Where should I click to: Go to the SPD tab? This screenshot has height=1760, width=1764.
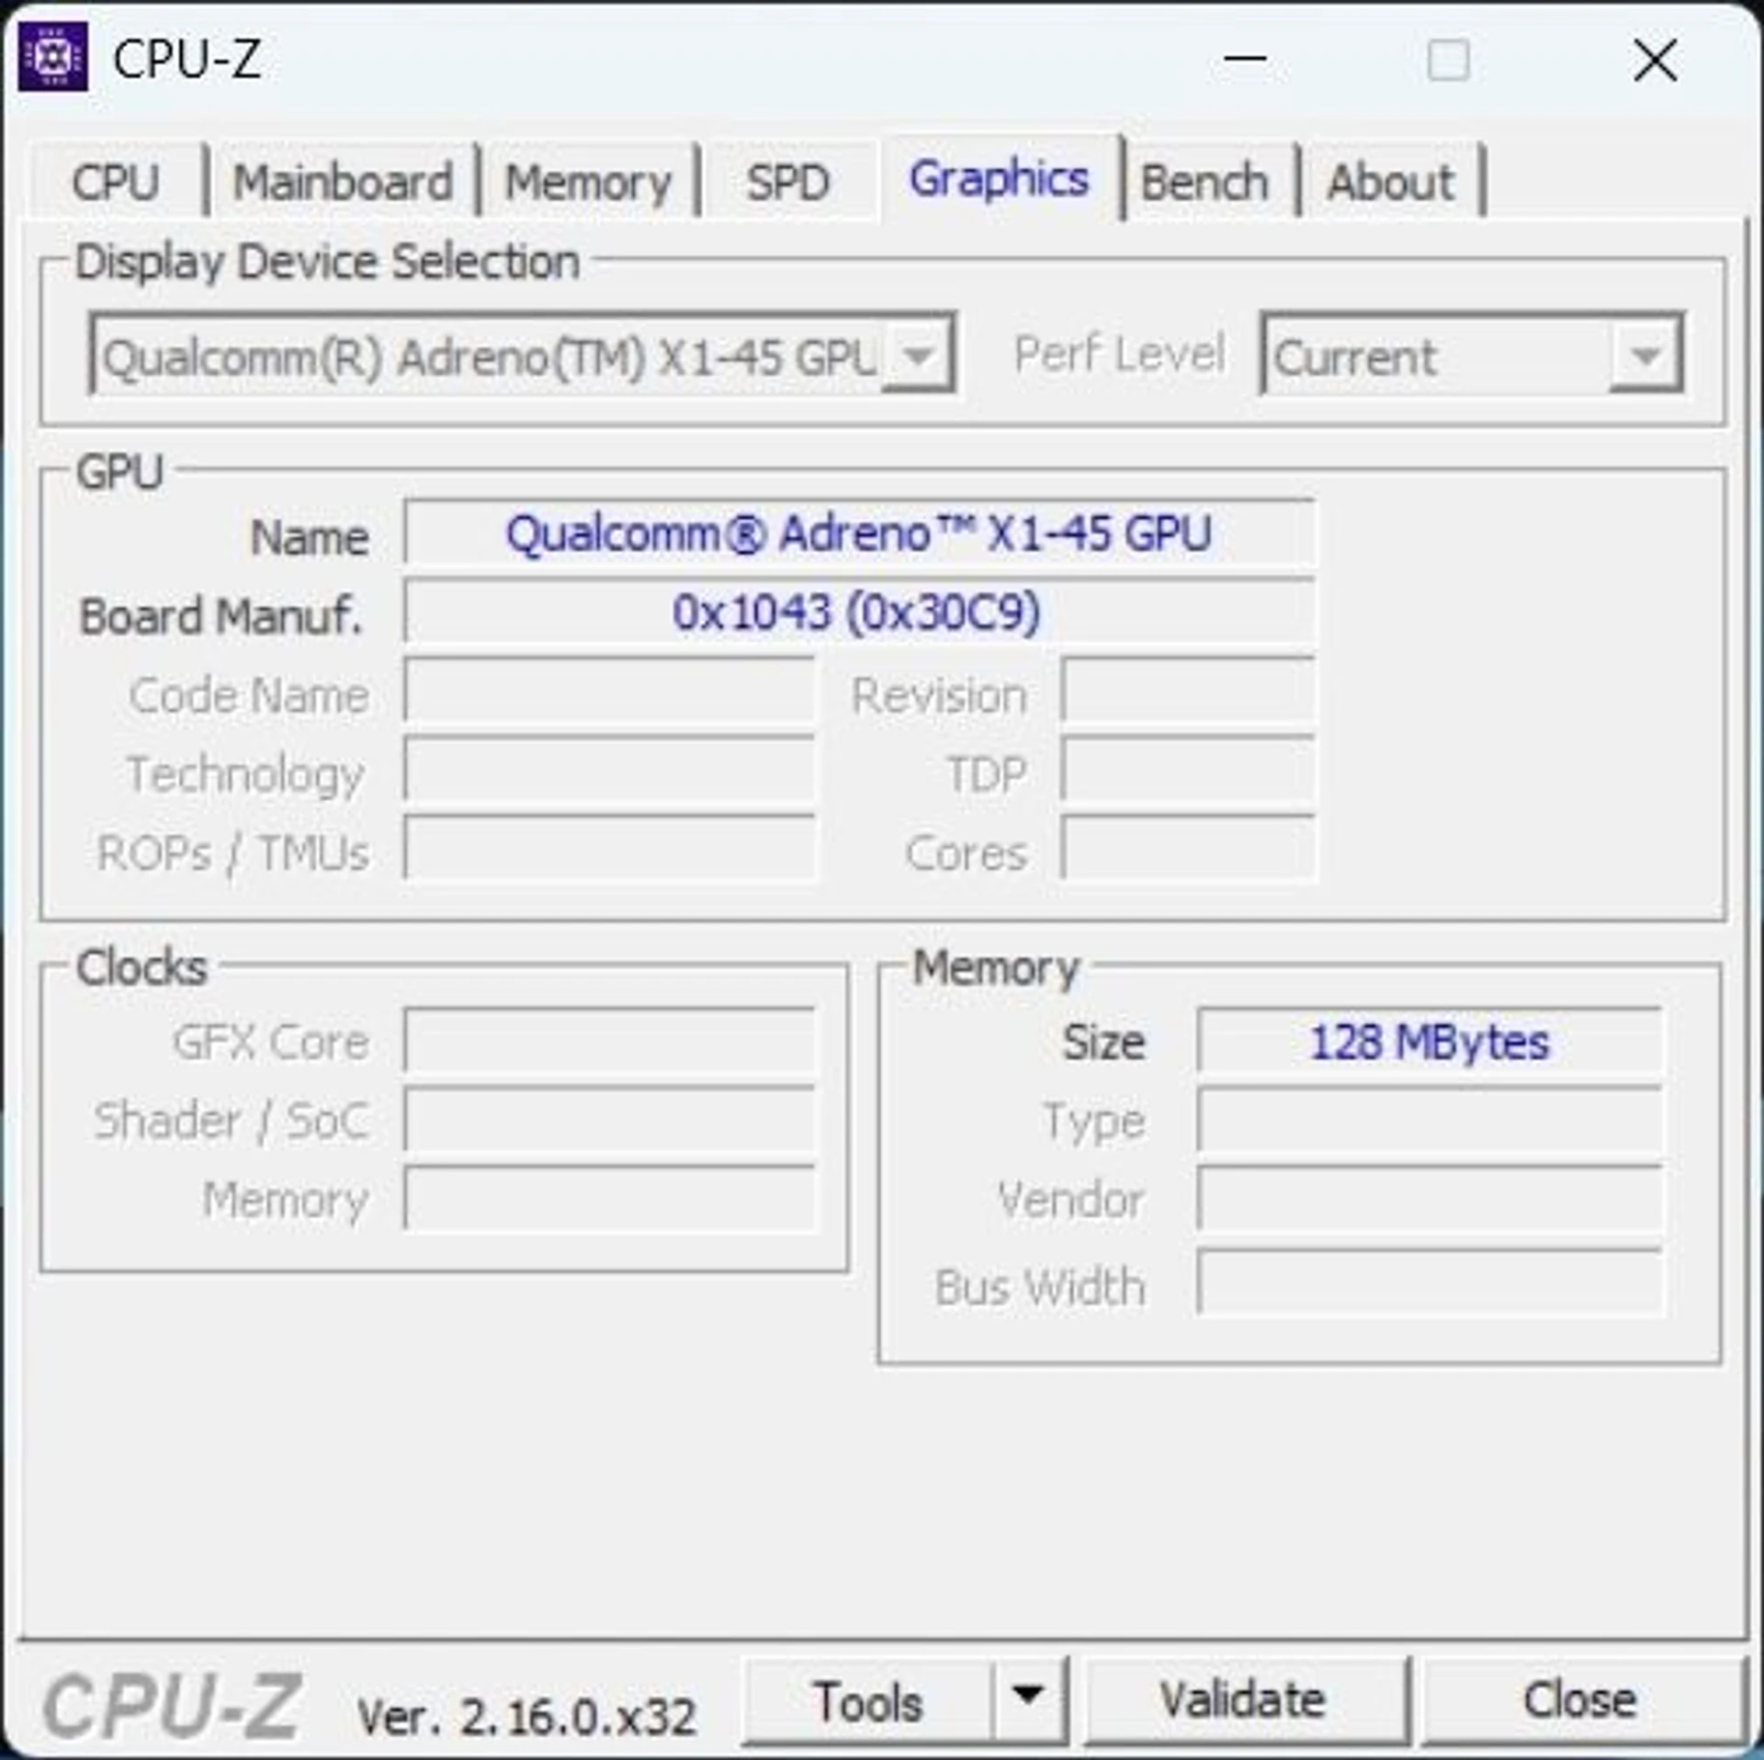(788, 181)
